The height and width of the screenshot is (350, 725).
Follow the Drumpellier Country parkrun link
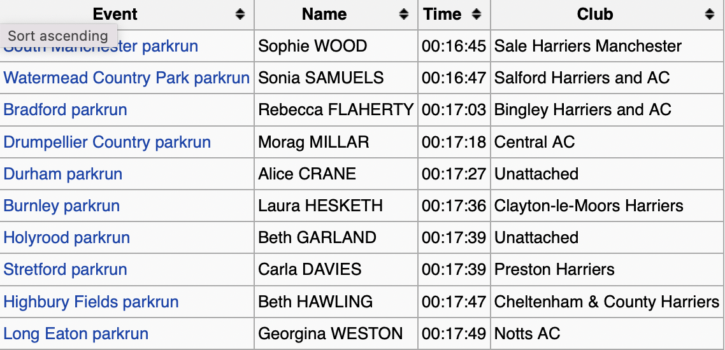pos(107,142)
